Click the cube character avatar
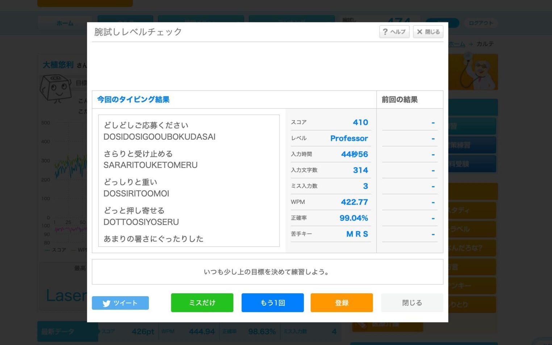The width and height of the screenshot is (552, 345). [55, 88]
